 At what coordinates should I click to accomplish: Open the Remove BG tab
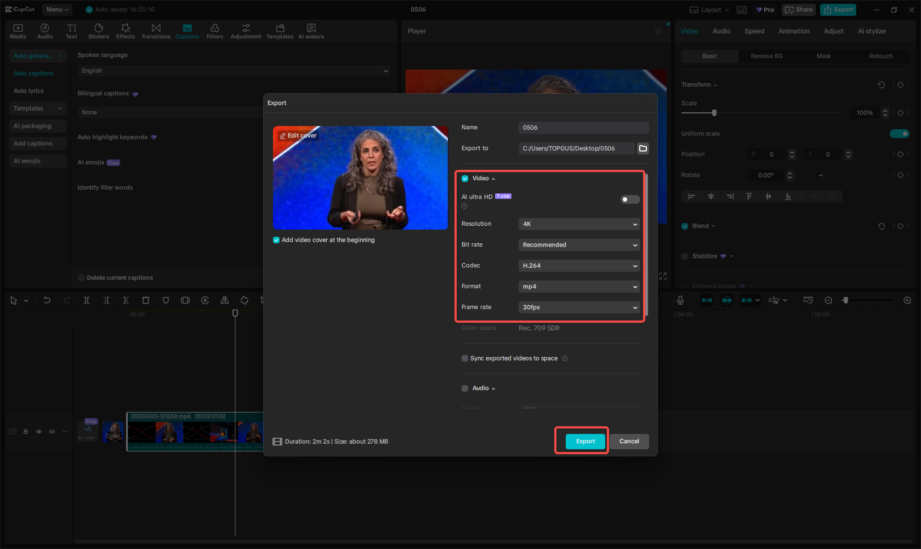click(766, 56)
